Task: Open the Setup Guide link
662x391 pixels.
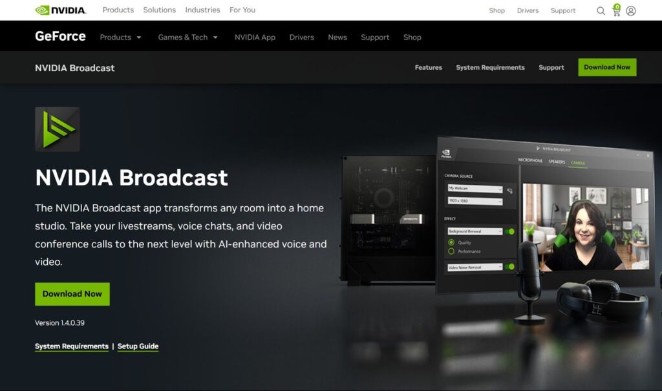Action: tap(138, 346)
